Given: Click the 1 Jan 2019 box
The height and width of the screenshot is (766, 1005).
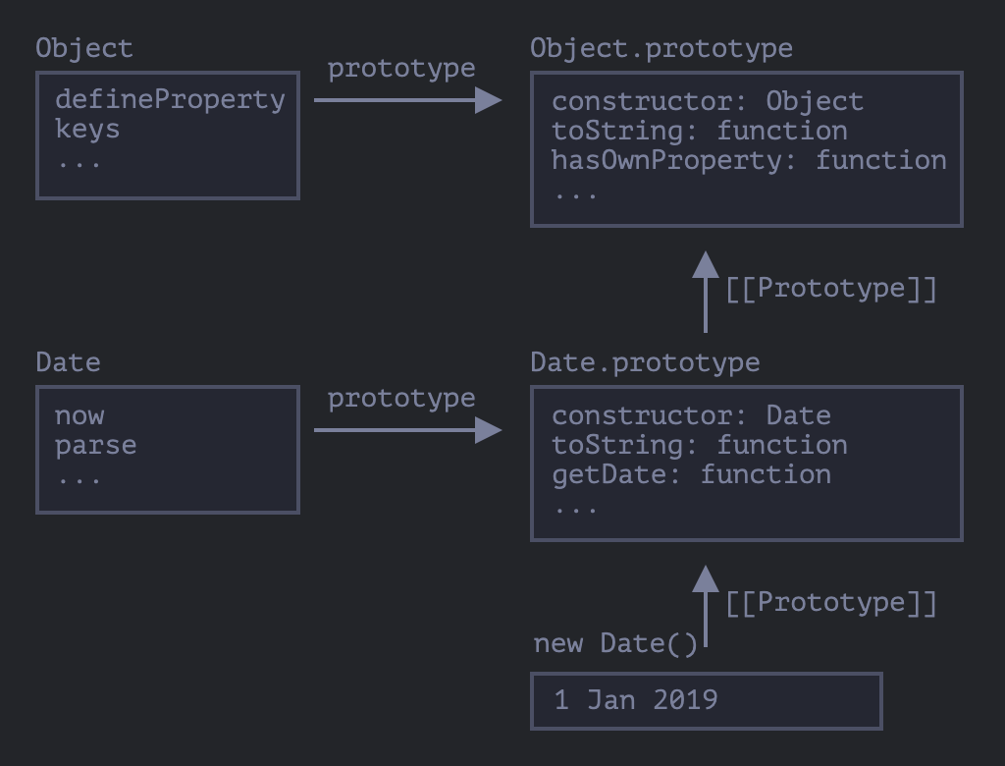Looking at the screenshot, I should tap(706, 700).
